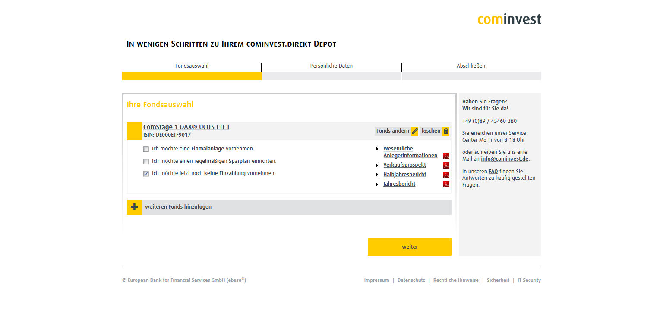This screenshot has height=331, width=663.
Task: Open the Sicherheit footer link
Action: pyautogui.click(x=498, y=281)
